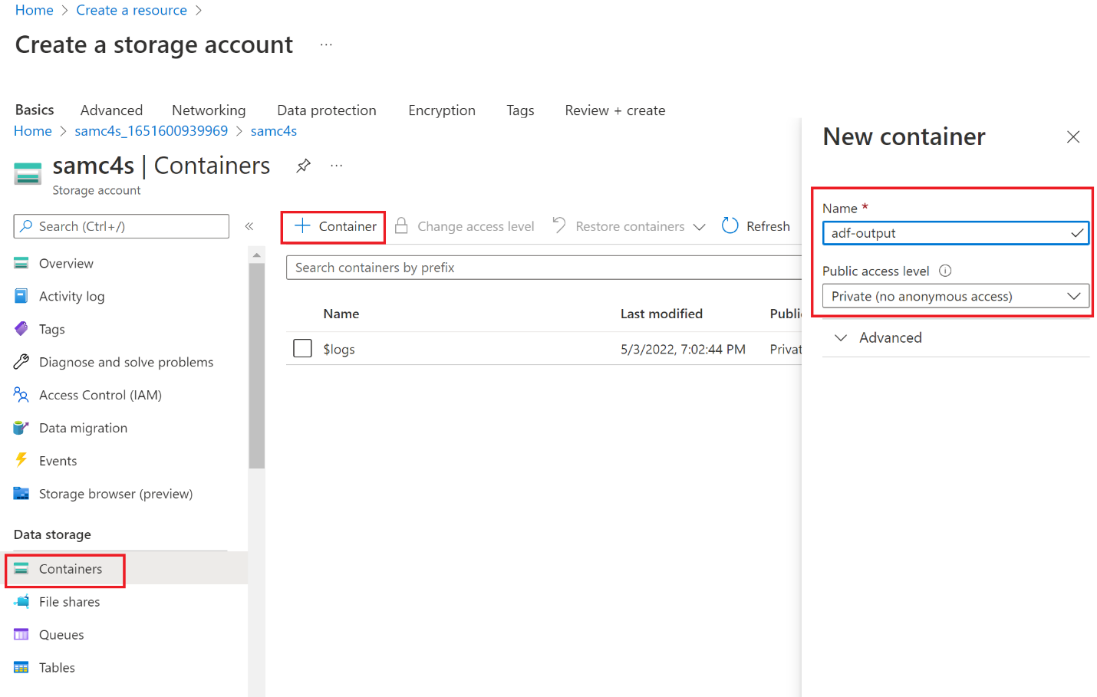Pin the samc4s Containers blade

coord(303,166)
